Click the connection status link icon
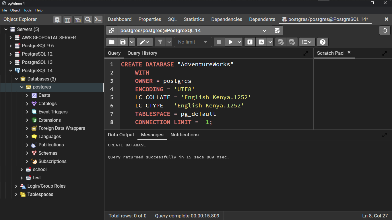Screen dimensions: 392x220 point(112,30)
